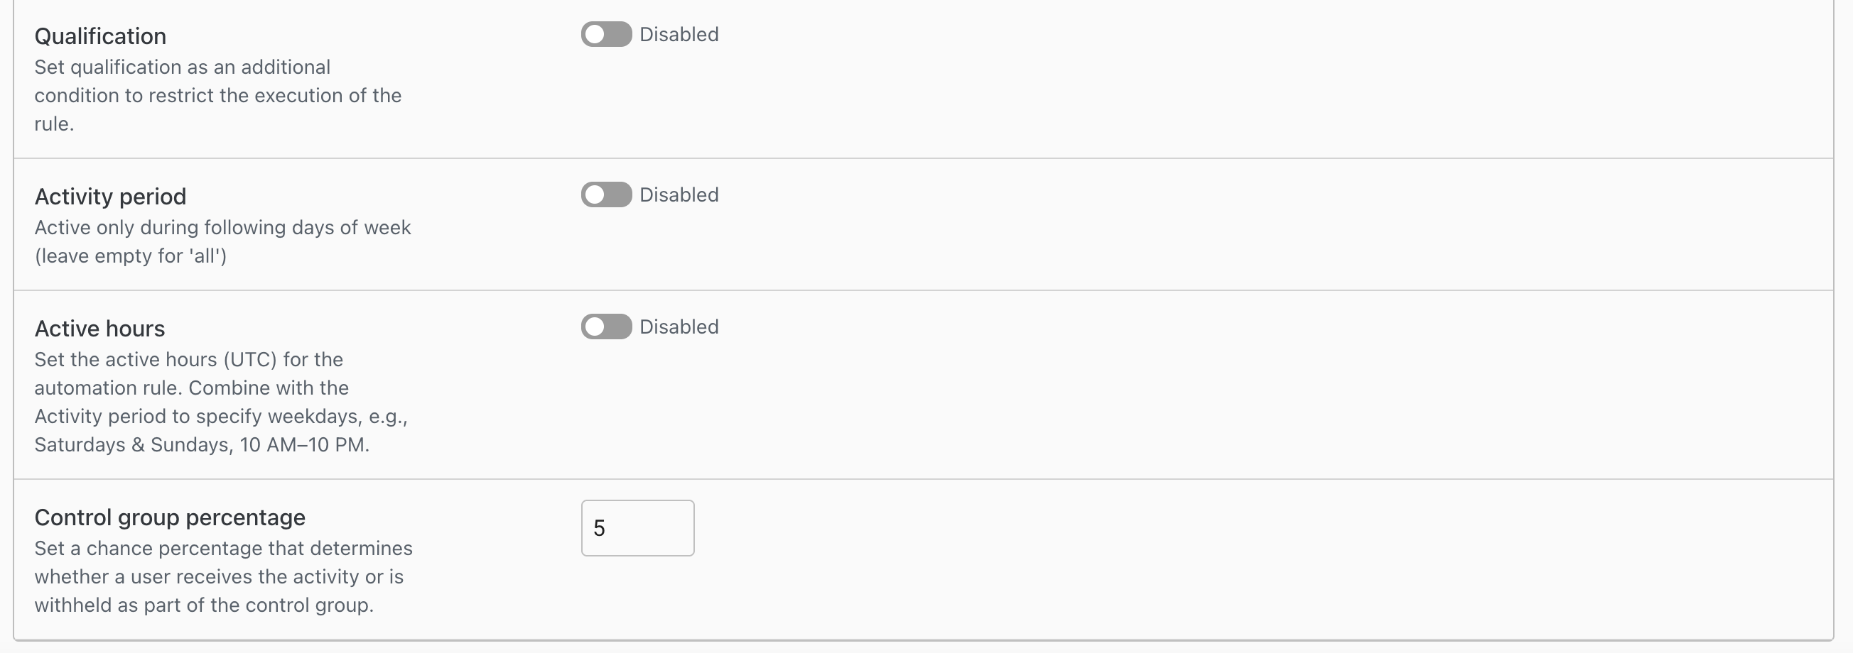Viewport: 1853px width, 653px height.
Task: Click the Control group percentage heading
Action: click(x=170, y=517)
